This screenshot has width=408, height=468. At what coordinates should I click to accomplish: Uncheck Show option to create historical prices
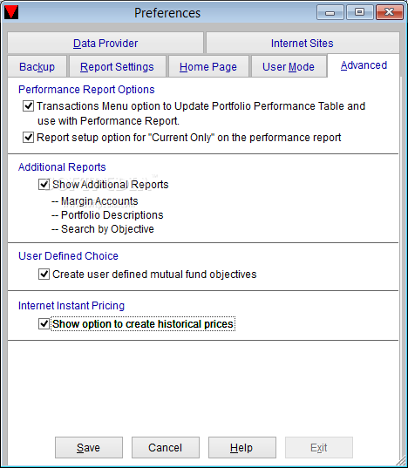[x=44, y=324]
